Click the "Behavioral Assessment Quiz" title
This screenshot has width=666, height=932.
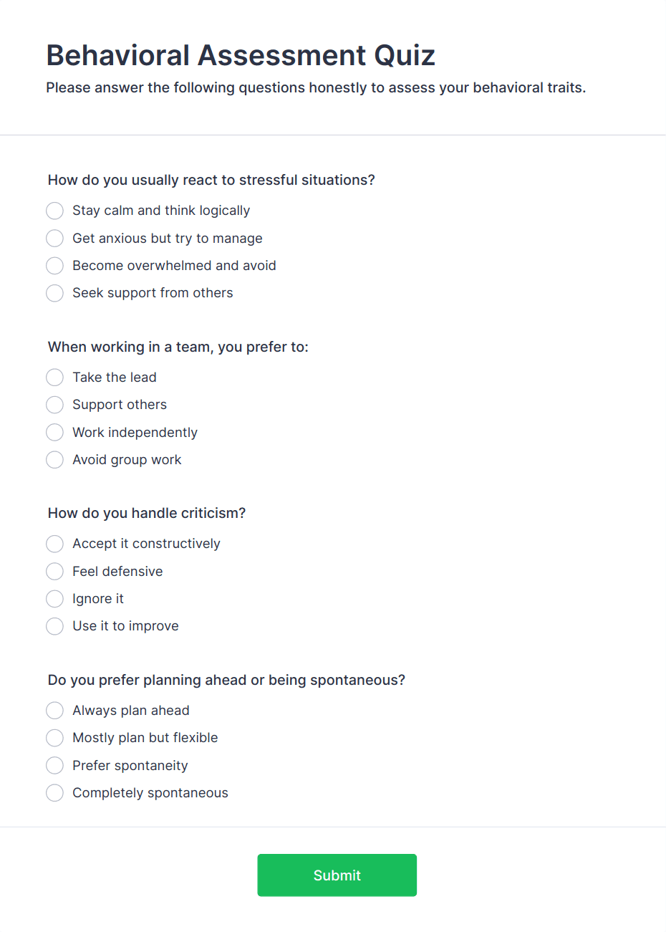point(241,55)
